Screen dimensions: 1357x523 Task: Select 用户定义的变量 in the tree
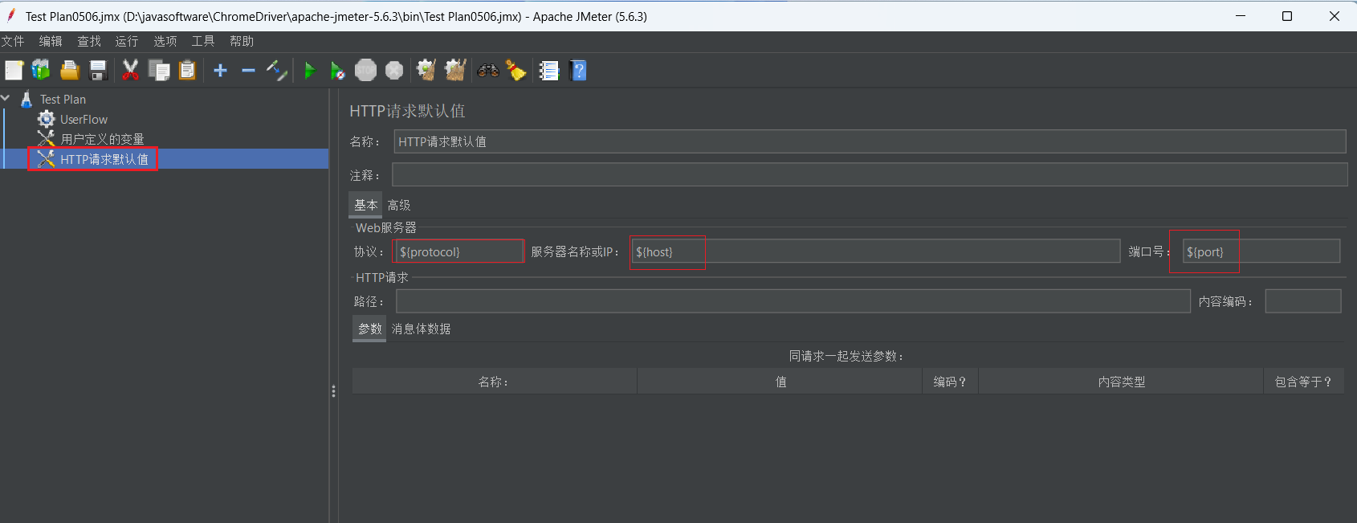pyautogui.click(x=102, y=139)
